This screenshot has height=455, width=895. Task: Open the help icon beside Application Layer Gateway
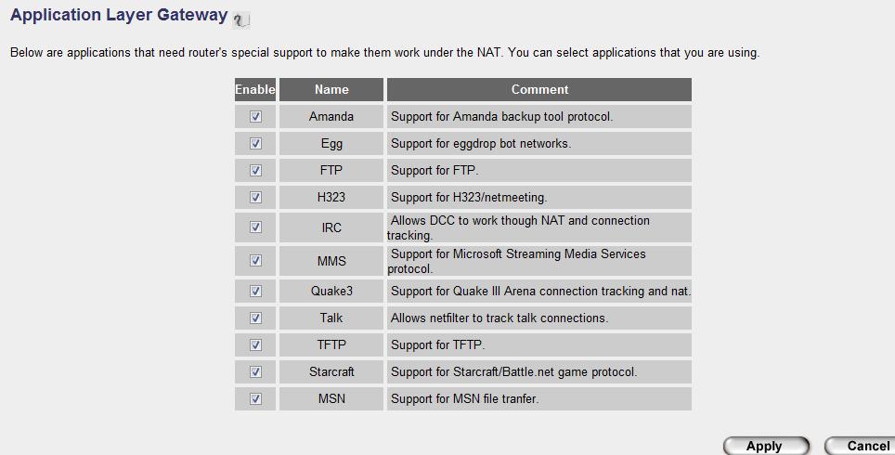pyautogui.click(x=241, y=19)
